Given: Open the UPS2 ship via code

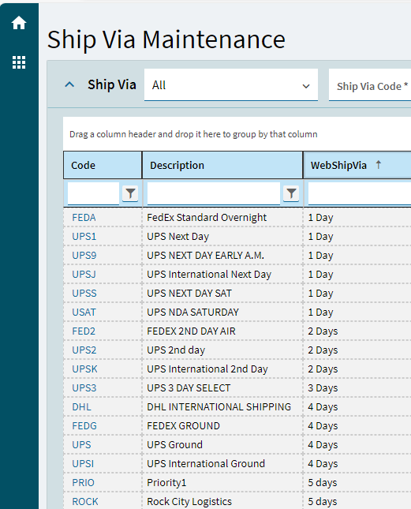Looking at the screenshot, I should pyautogui.click(x=84, y=350).
